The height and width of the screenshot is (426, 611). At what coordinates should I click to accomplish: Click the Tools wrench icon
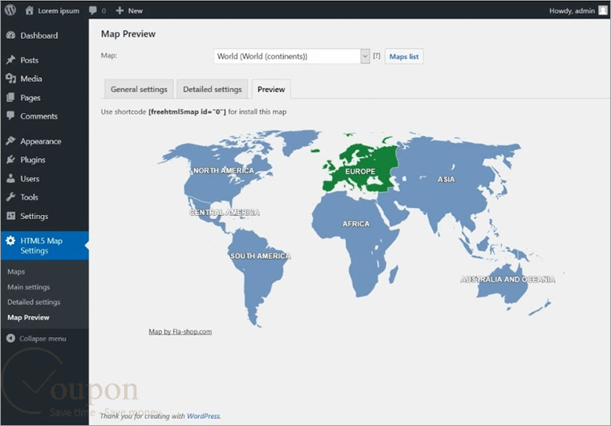(11, 197)
